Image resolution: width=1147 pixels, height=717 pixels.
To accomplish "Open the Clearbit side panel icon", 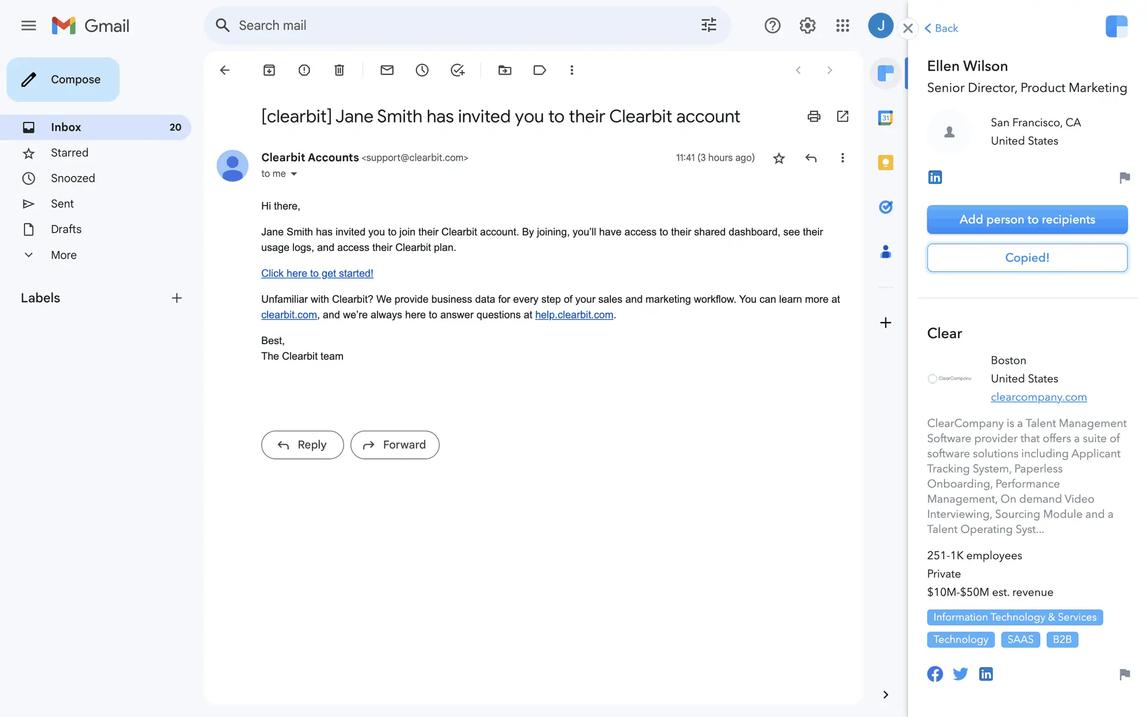I will (885, 73).
